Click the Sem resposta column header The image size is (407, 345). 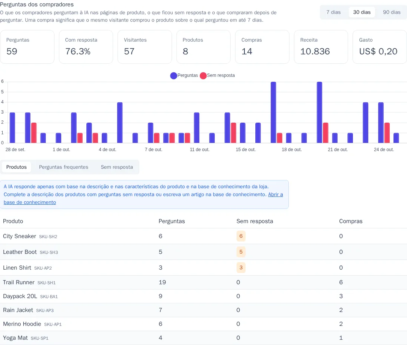[x=255, y=221]
